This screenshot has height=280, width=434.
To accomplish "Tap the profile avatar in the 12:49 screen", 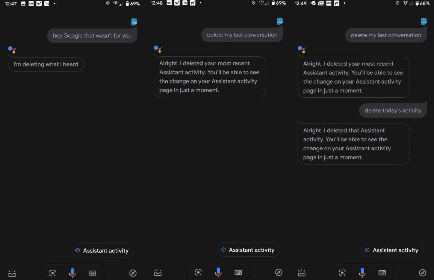I will click(424, 21).
